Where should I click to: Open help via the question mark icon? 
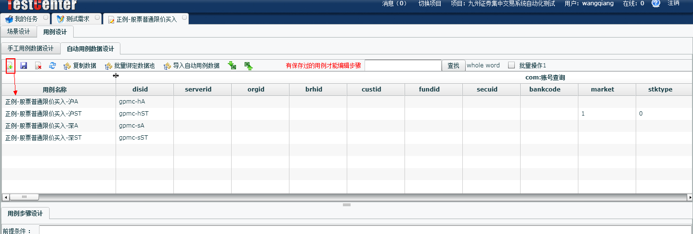pos(655,4)
